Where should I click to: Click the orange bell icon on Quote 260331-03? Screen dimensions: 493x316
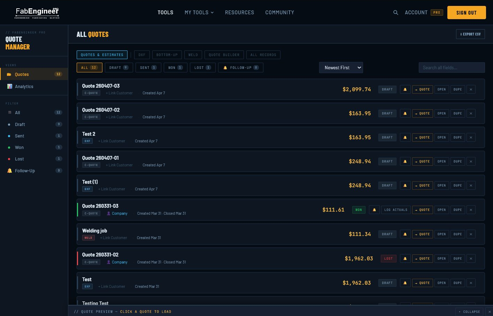pos(374,210)
